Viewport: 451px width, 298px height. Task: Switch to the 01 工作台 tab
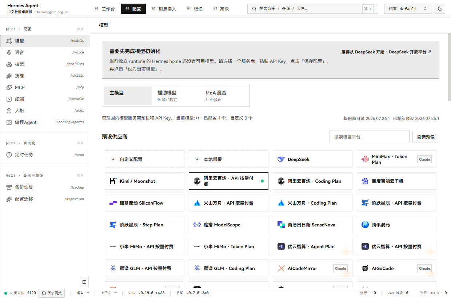point(105,9)
